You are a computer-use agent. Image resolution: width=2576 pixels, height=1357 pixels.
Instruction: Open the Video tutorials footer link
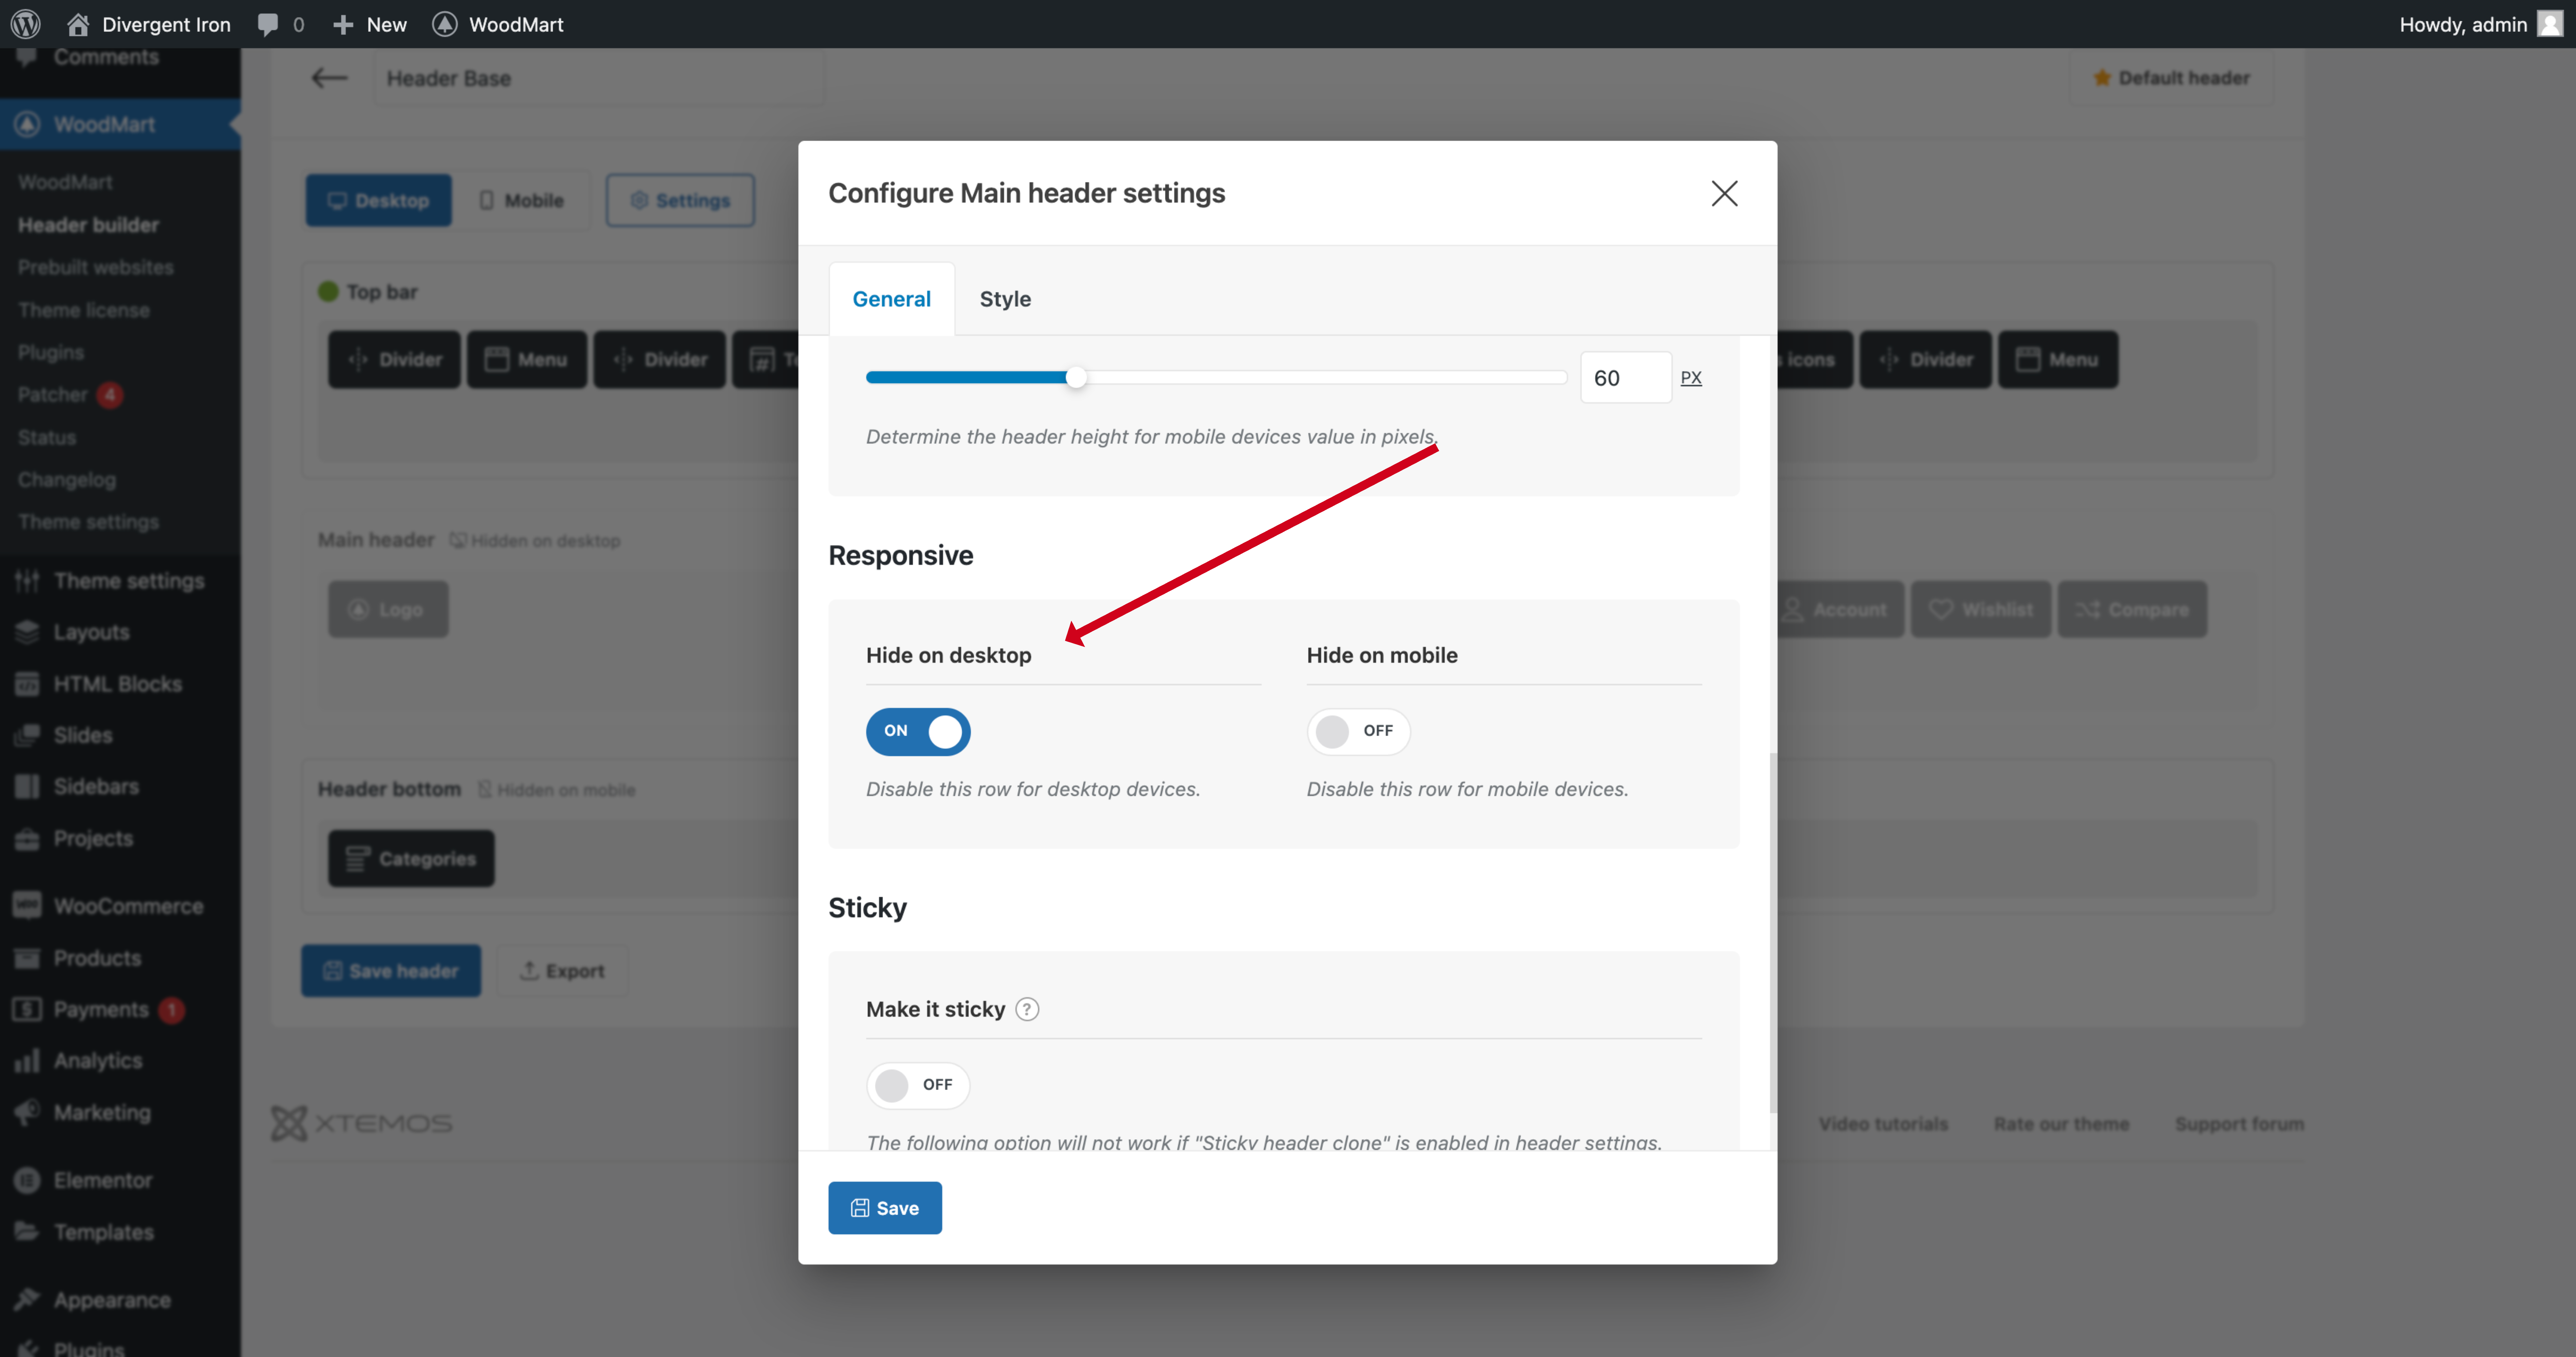1883,1124
